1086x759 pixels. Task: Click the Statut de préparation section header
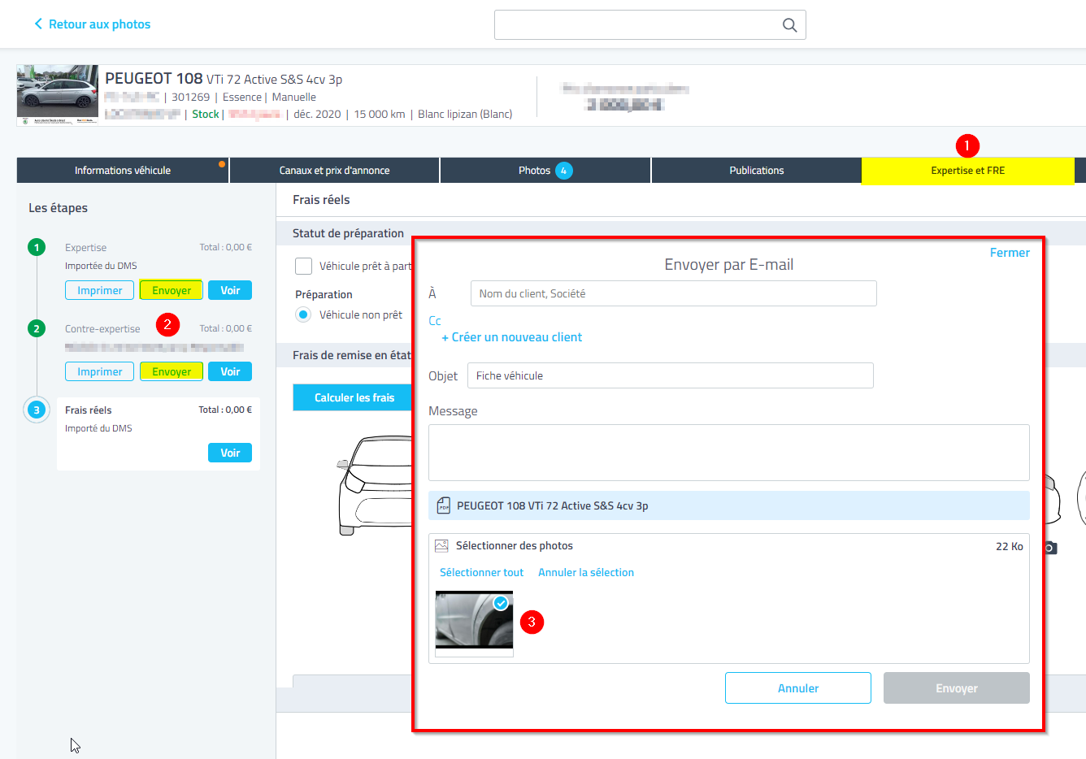(x=348, y=233)
